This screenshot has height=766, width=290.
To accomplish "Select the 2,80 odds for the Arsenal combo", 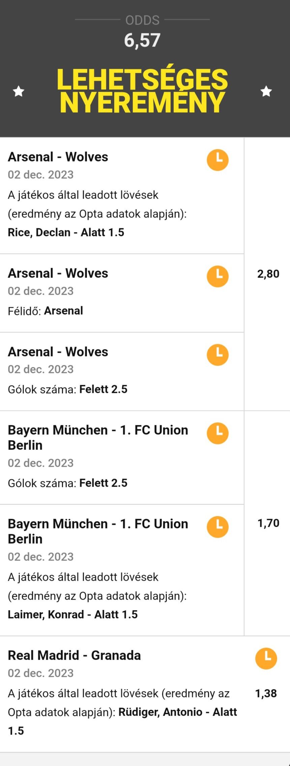I will (x=268, y=274).
